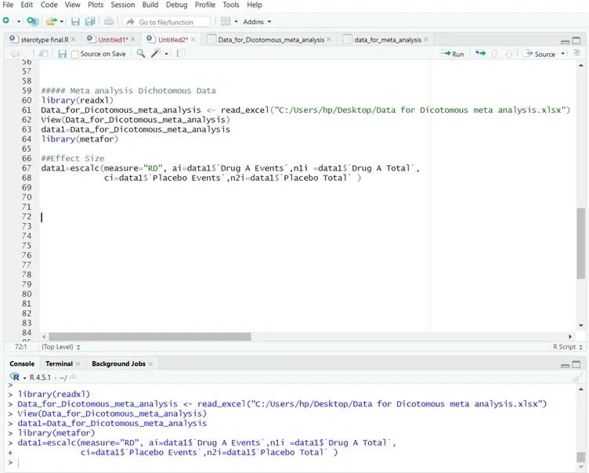Click the Re-run previous code icon

480,54
